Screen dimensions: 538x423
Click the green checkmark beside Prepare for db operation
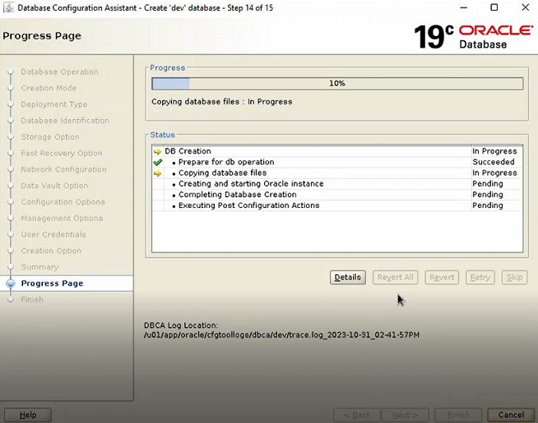pyautogui.click(x=158, y=162)
